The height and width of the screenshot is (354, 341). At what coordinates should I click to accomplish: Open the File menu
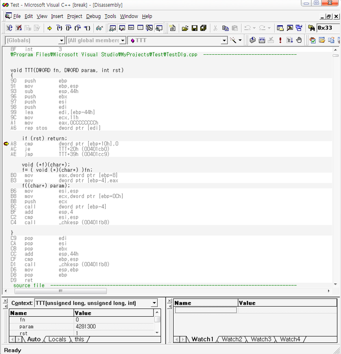[x=17, y=16]
